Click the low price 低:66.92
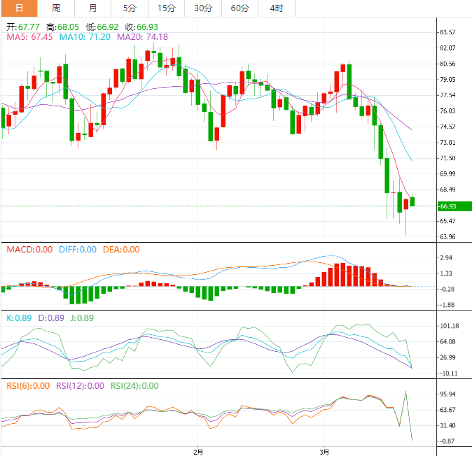This screenshot has height=456, width=472. 102,27
